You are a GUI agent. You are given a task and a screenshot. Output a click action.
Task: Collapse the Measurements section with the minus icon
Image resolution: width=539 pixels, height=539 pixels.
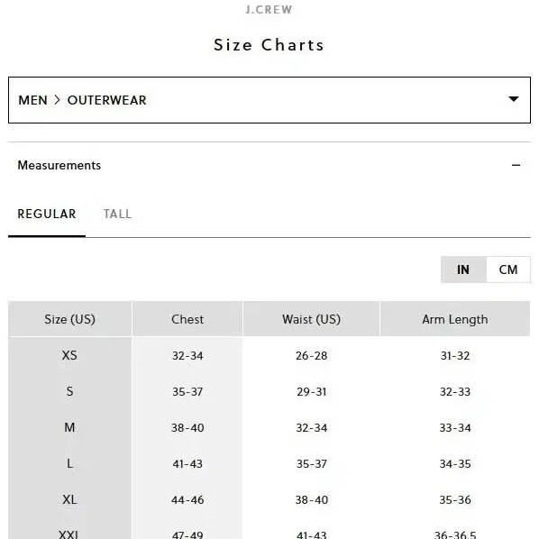point(516,165)
